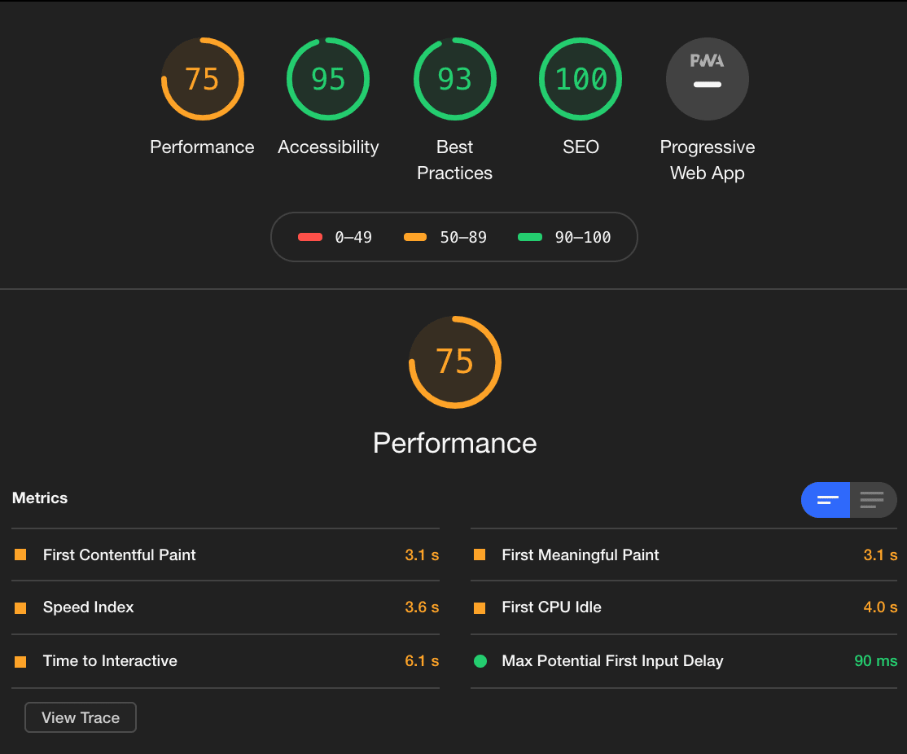Click the SEO score gauge
The image size is (907, 754).
(581, 79)
